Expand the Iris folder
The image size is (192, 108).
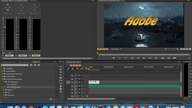coord(4,92)
